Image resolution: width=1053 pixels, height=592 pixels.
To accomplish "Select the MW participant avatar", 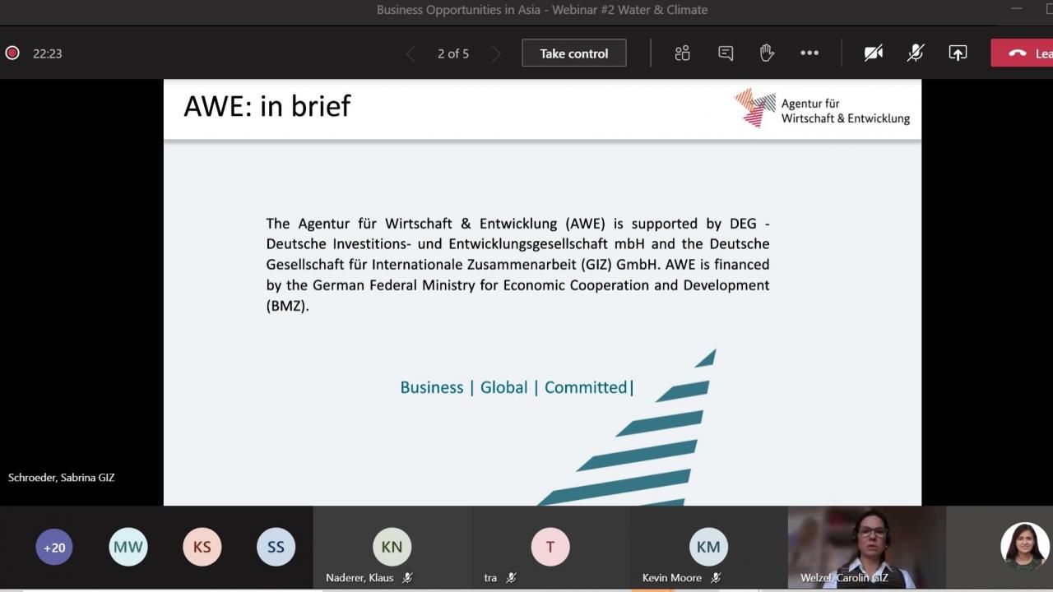I will point(128,547).
